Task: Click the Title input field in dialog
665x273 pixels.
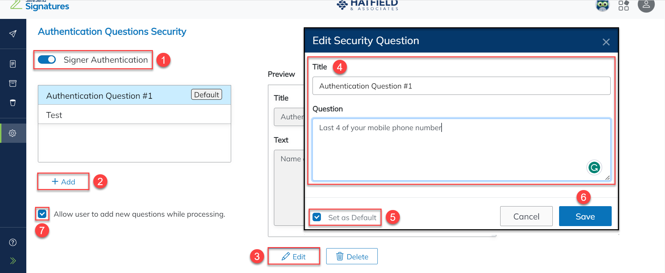Action: (461, 85)
